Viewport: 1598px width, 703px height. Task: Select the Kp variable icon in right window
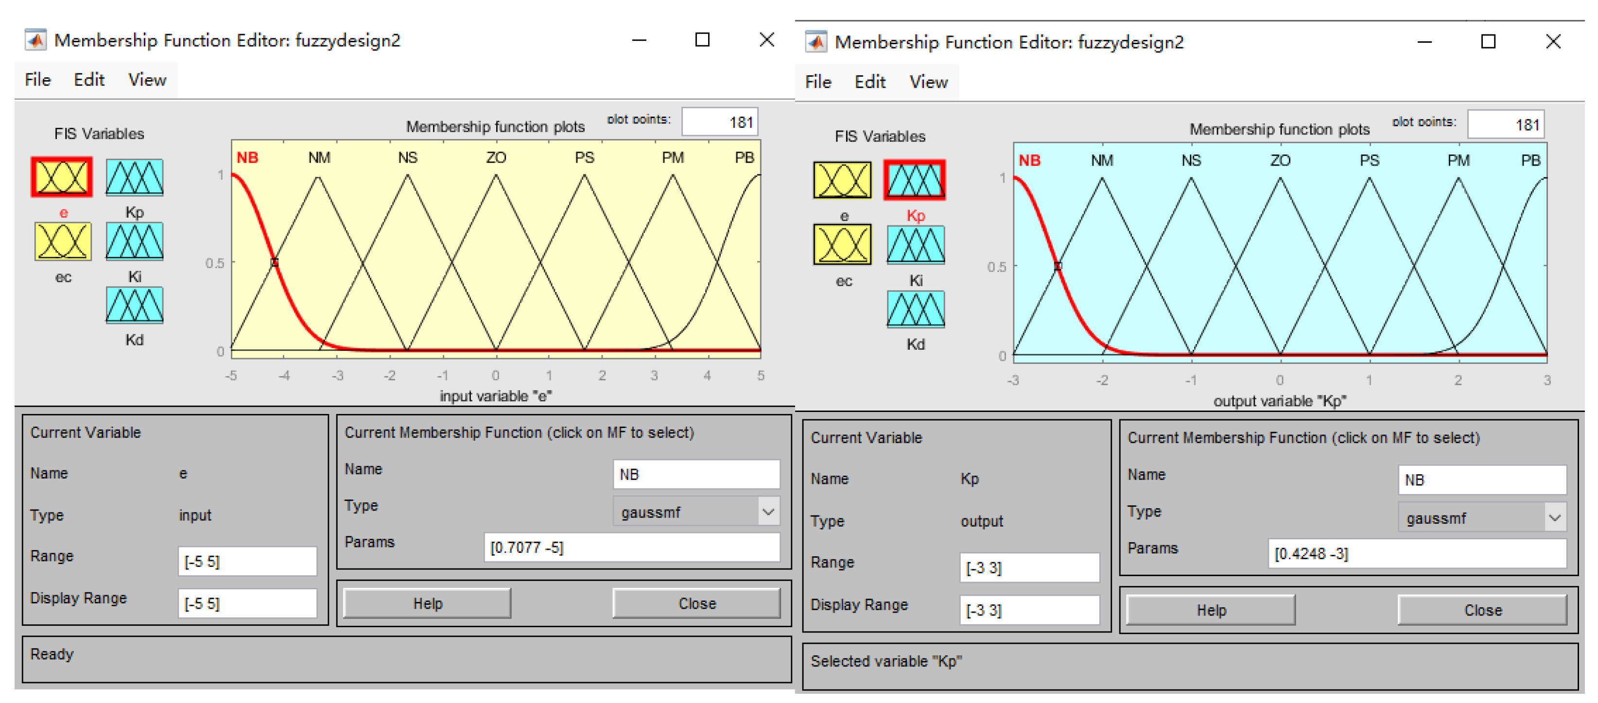[x=914, y=181]
